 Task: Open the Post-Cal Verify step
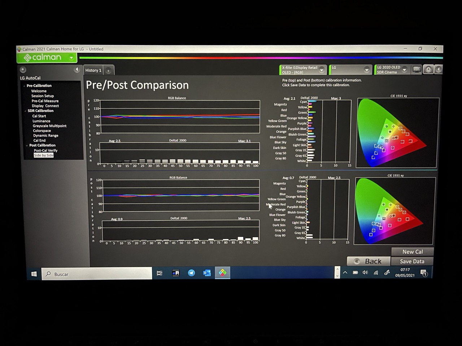coord(46,151)
